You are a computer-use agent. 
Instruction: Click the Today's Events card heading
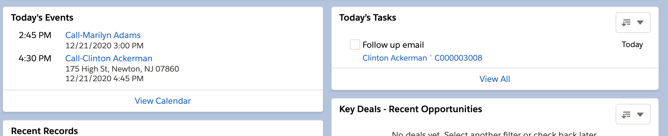[x=42, y=18]
